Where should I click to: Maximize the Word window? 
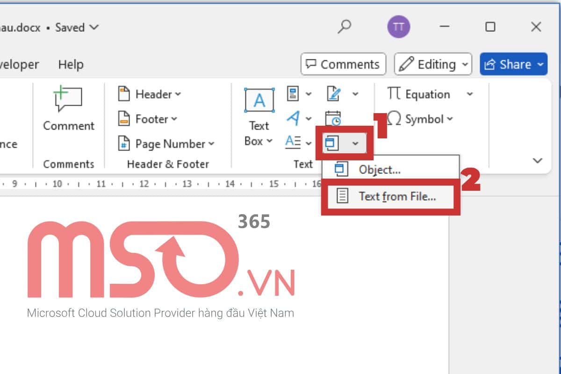point(490,27)
